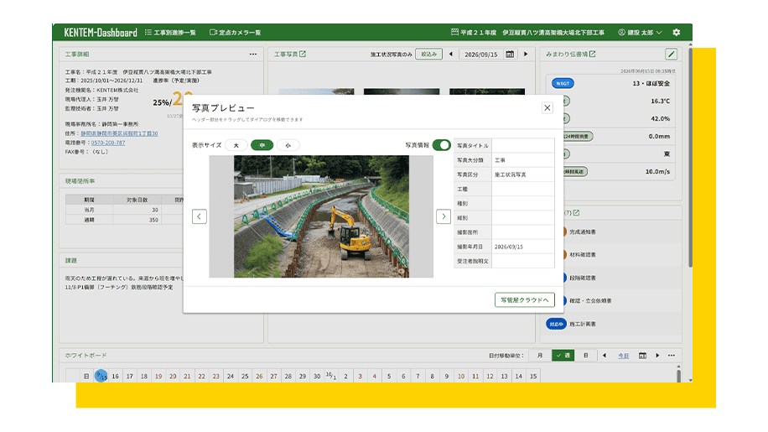This screenshot has width=768, height=432.
Task: Select 月 date movement unit
Action: (540, 356)
